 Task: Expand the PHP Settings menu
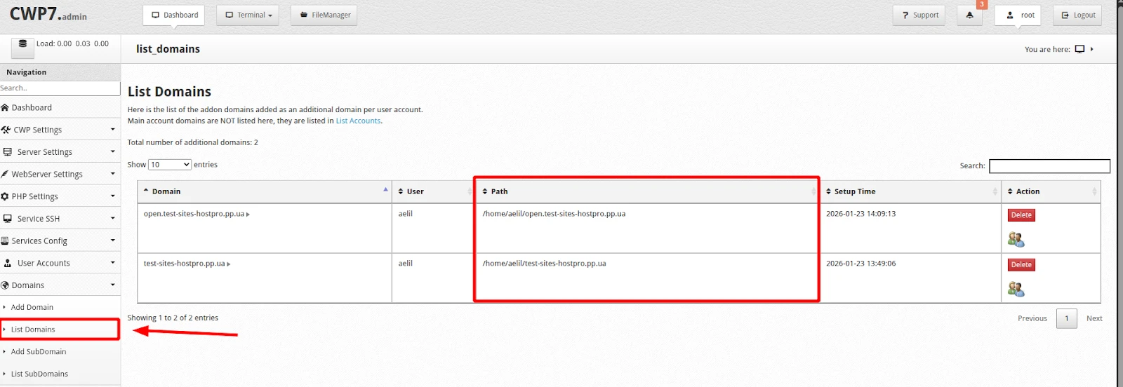[60, 196]
